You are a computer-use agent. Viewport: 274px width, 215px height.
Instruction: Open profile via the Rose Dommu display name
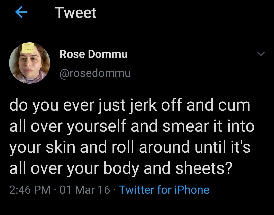pyautogui.click(x=93, y=54)
